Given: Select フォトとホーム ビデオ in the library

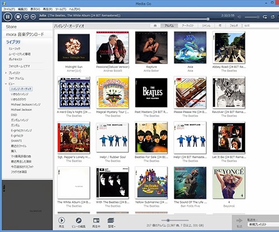Looking at the screenshot, I should pyautogui.click(x=19, y=66).
